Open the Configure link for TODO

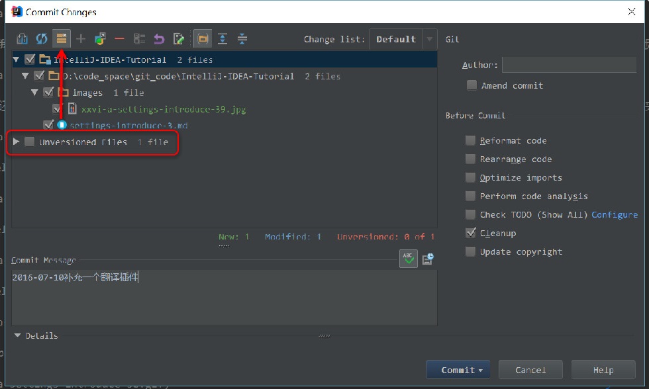[615, 214]
